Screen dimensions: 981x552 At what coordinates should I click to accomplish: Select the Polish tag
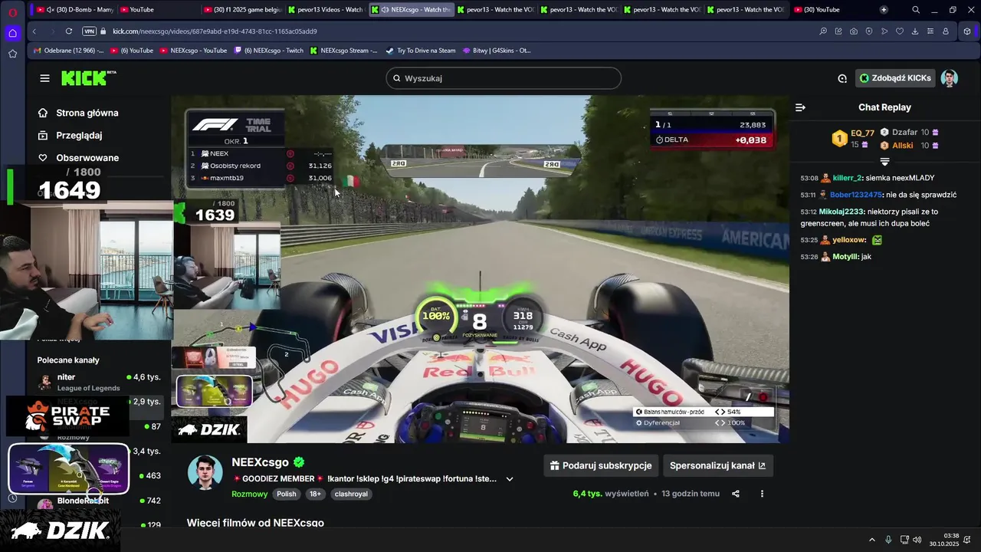point(287,495)
